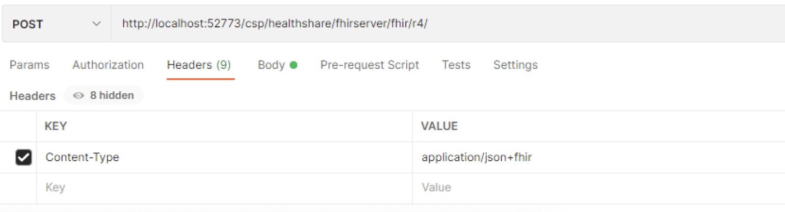
Task: Uncheck the Content-Type header checkbox
Action: [24, 157]
